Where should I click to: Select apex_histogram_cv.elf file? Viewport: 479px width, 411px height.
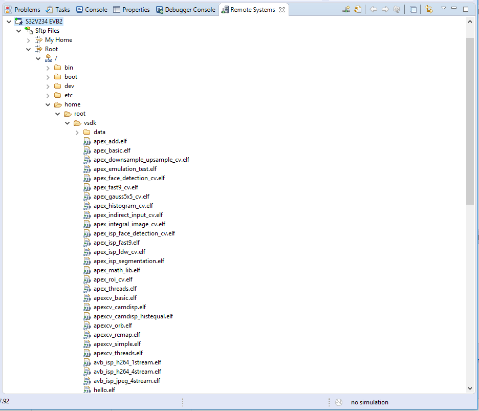tap(123, 206)
